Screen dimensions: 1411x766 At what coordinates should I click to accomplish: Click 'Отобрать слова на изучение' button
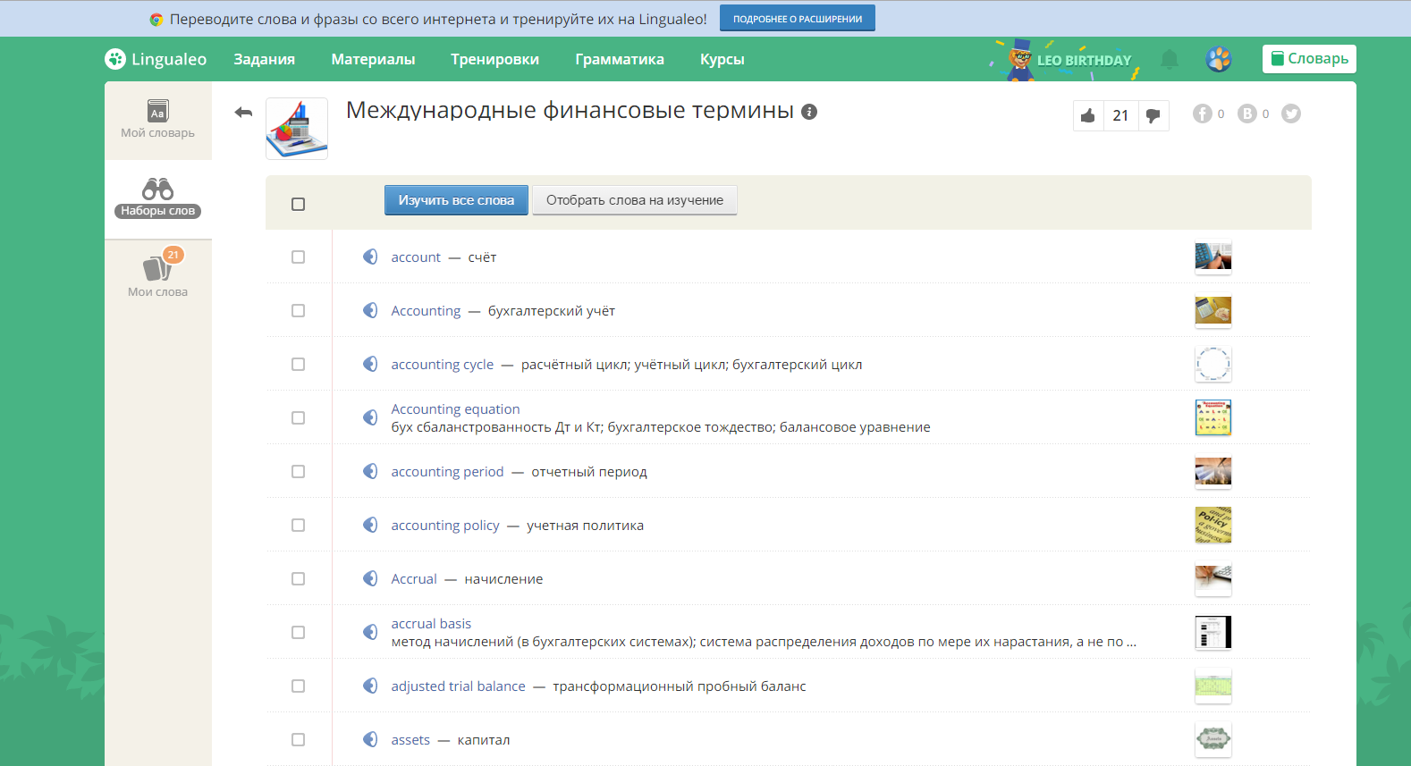click(x=635, y=200)
